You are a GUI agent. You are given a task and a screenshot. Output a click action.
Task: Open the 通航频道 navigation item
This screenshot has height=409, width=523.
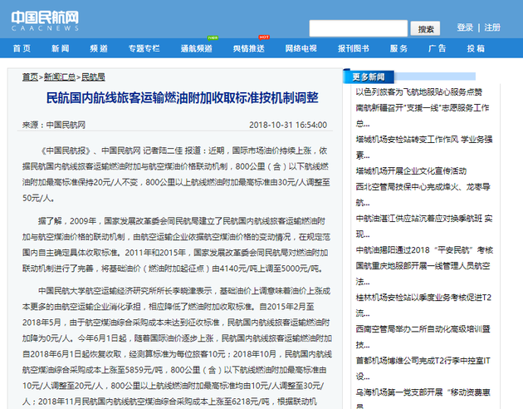click(x=197, y=48)
